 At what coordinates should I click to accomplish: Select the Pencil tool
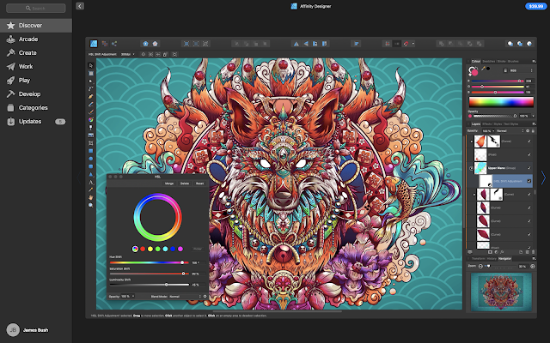pyautogui.click(x=91, y=105)
